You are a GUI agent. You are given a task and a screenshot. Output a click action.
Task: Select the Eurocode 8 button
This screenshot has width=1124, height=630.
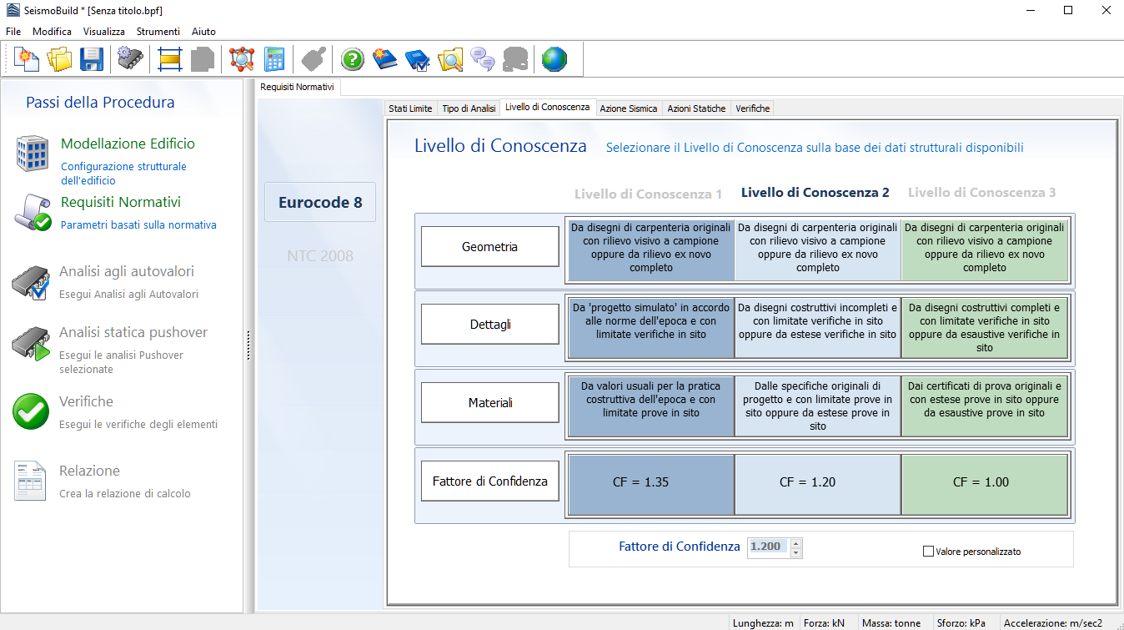[320, 202]
